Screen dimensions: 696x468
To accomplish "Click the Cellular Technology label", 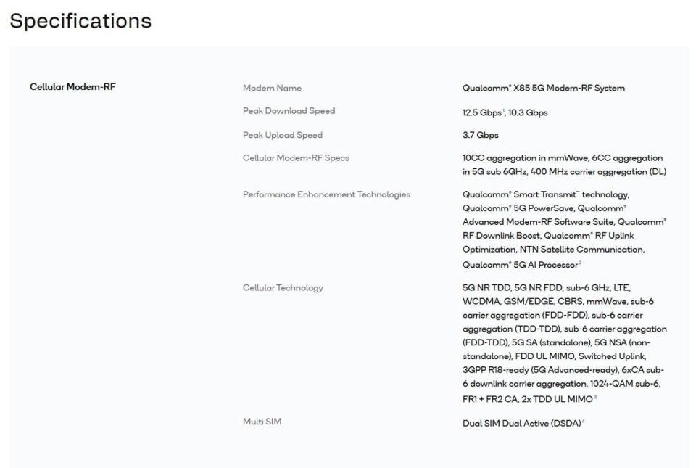I will (x=283, y=287).
